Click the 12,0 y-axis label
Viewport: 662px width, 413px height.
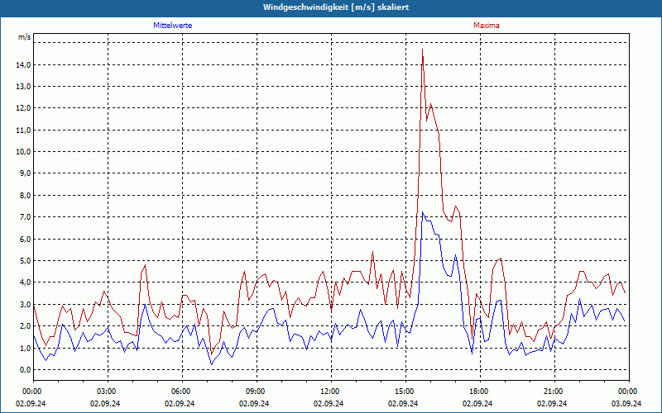(x=23, y=108)
